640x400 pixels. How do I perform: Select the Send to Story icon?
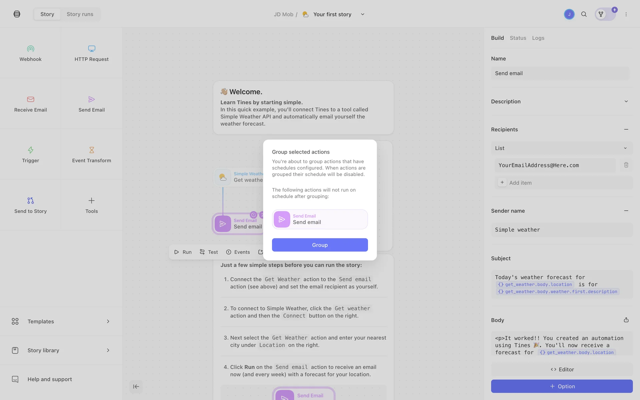pyautogui.click(x=30, y=201)
